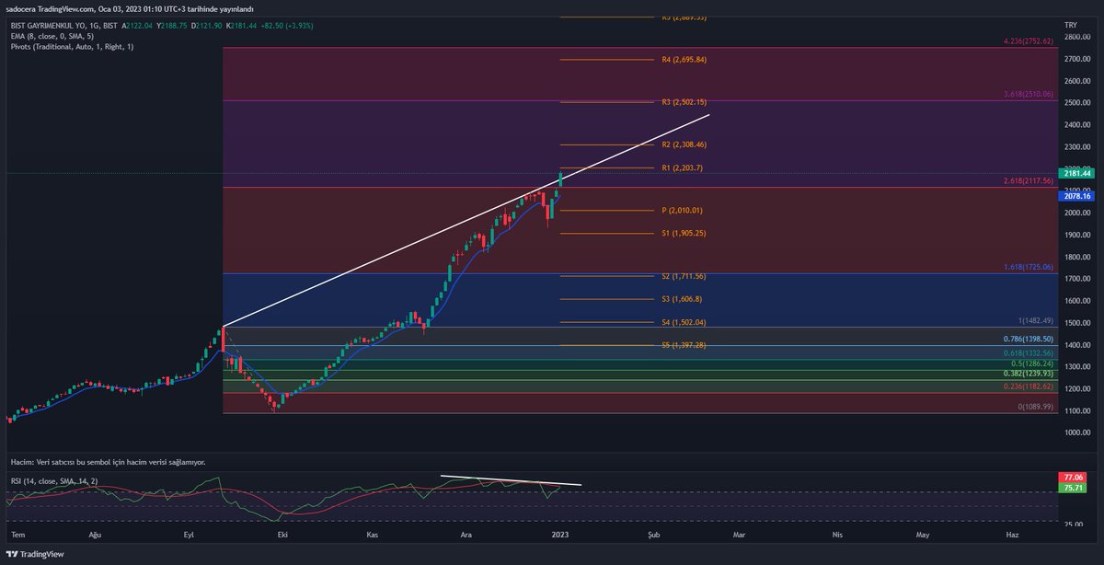Select the 0.618(1332.56) Fibonacci level label

click(x=1028, y=353)
